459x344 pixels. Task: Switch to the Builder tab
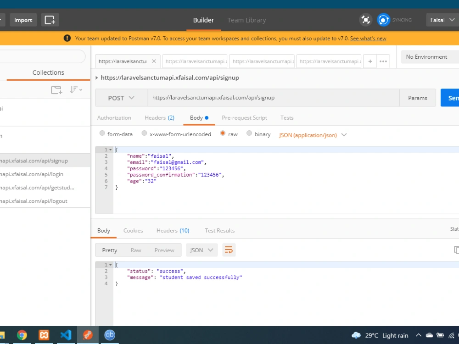203,20
